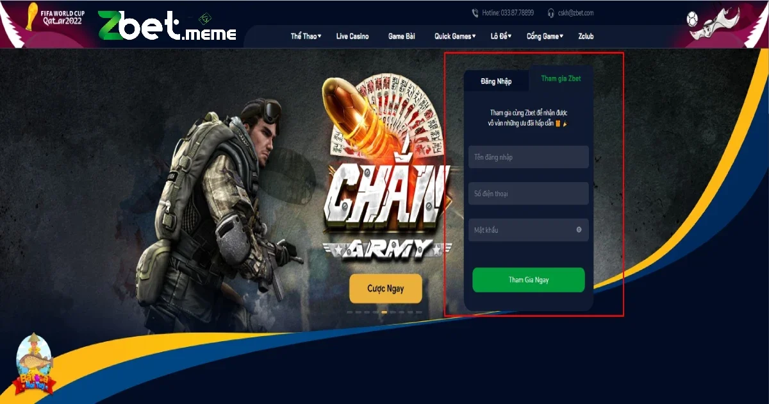769x404 pixels.
Task: Select the Tham gia Zbet tab
Action: 561,79
